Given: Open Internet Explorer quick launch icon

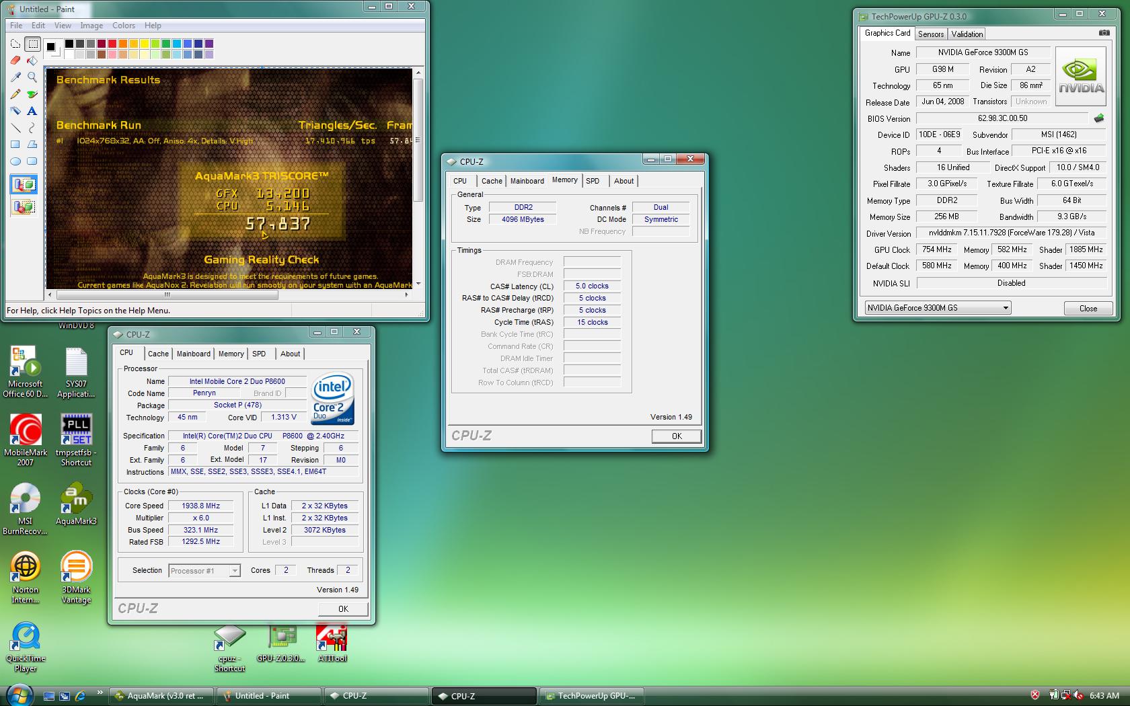Looking at the screenshot, I should tap(81, 696).
